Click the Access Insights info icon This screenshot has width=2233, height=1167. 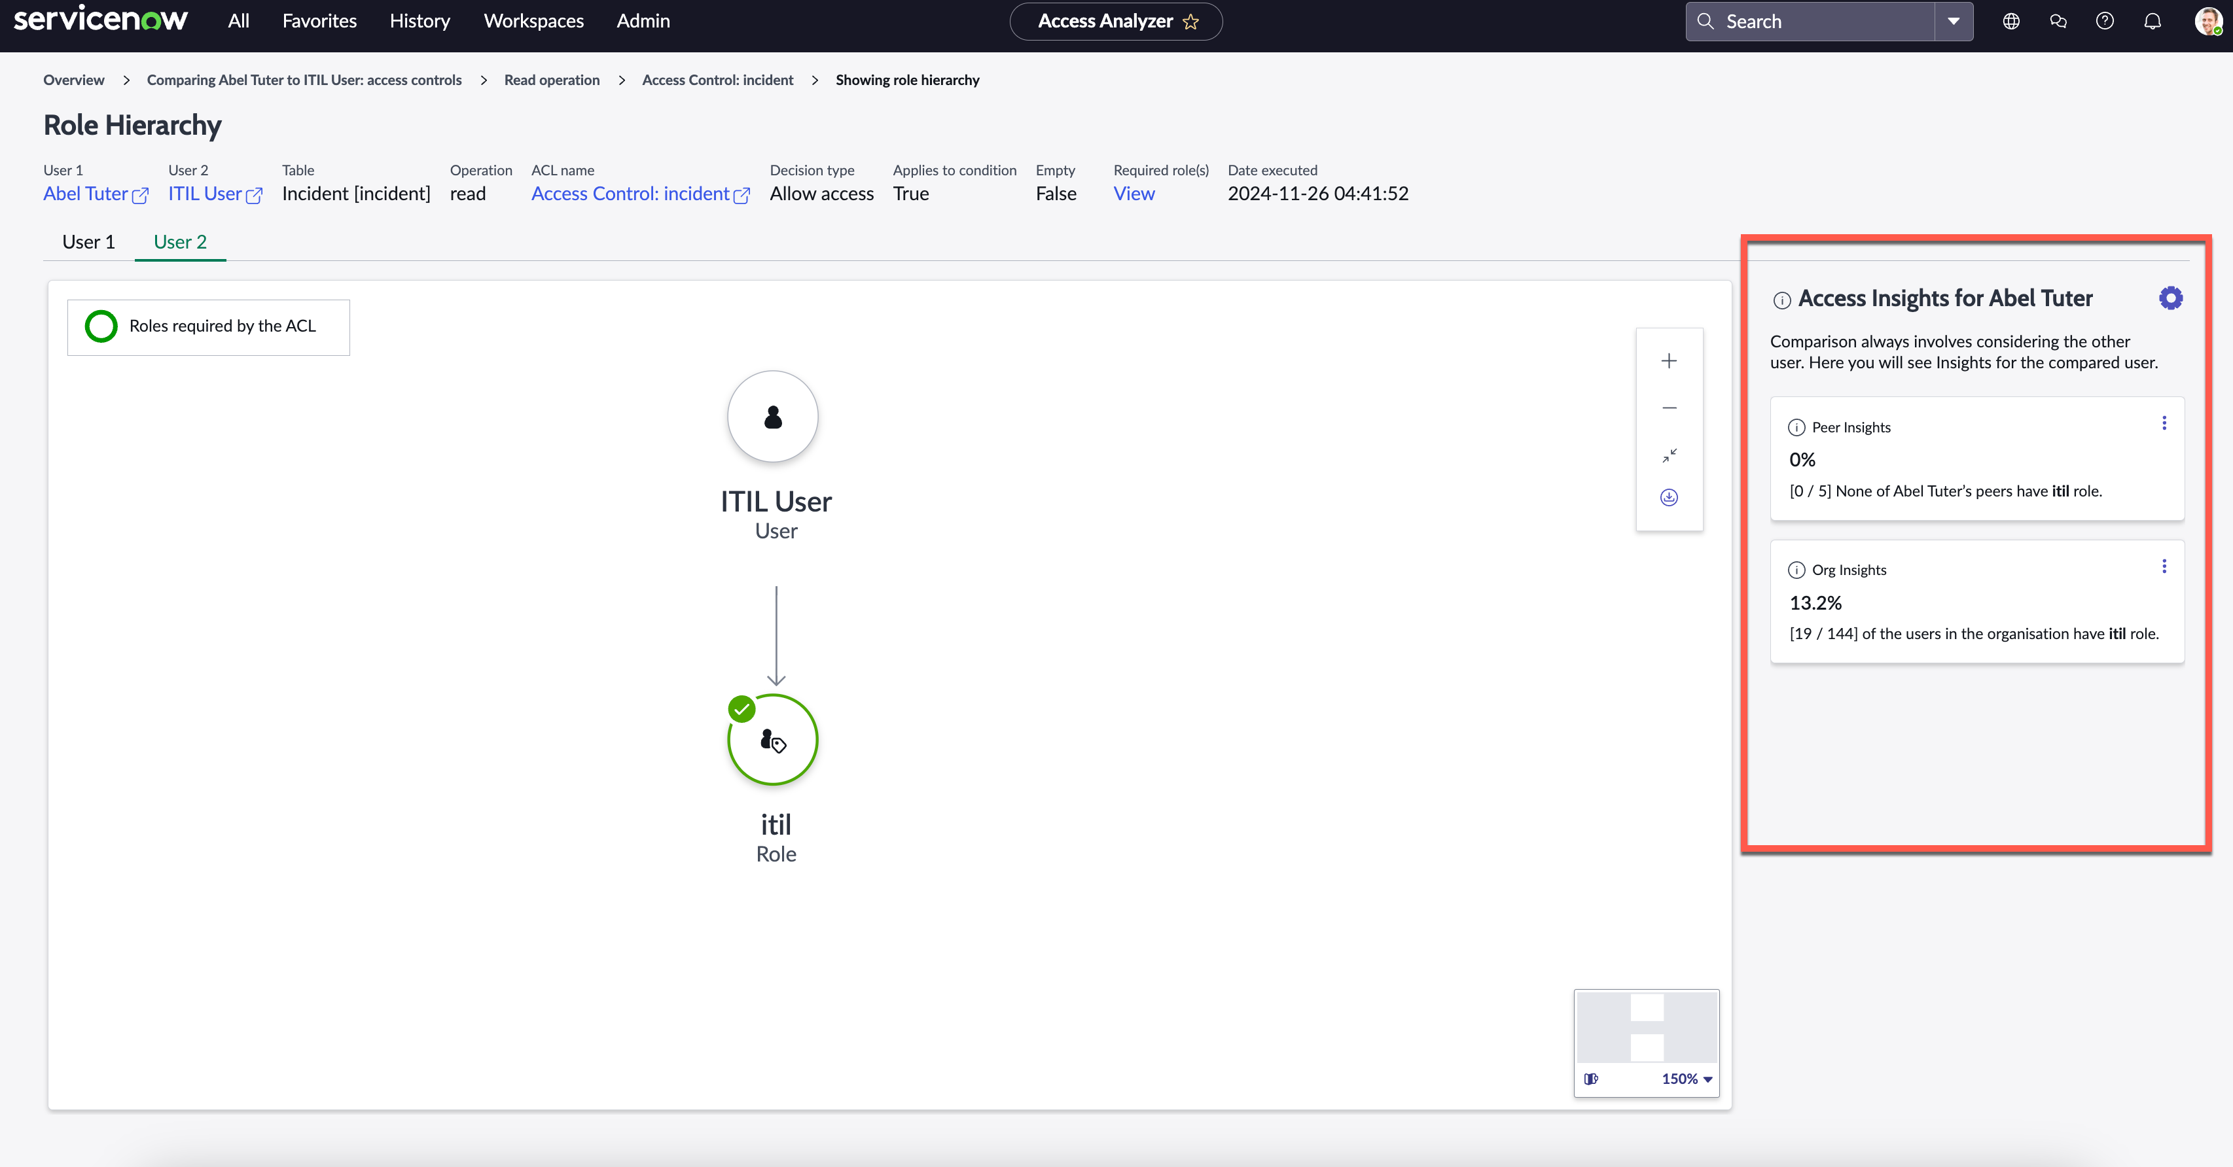point(1781,301)
